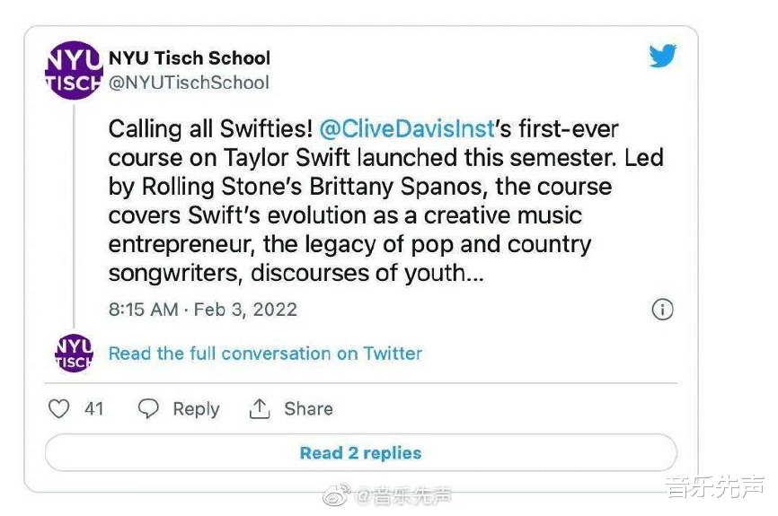Click the Share text label
Viewport: 778px width, 516px height.
pyautogui.click(x=308, y=409)
